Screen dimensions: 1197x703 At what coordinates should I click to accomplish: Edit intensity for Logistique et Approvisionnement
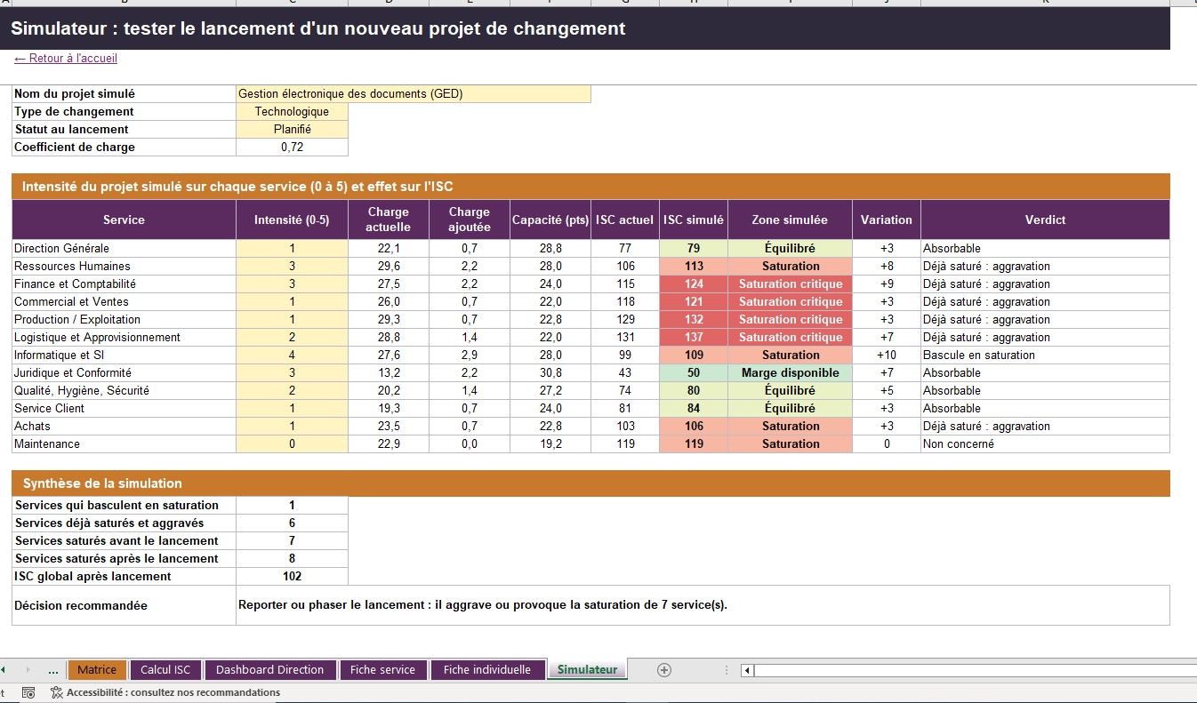292,338
